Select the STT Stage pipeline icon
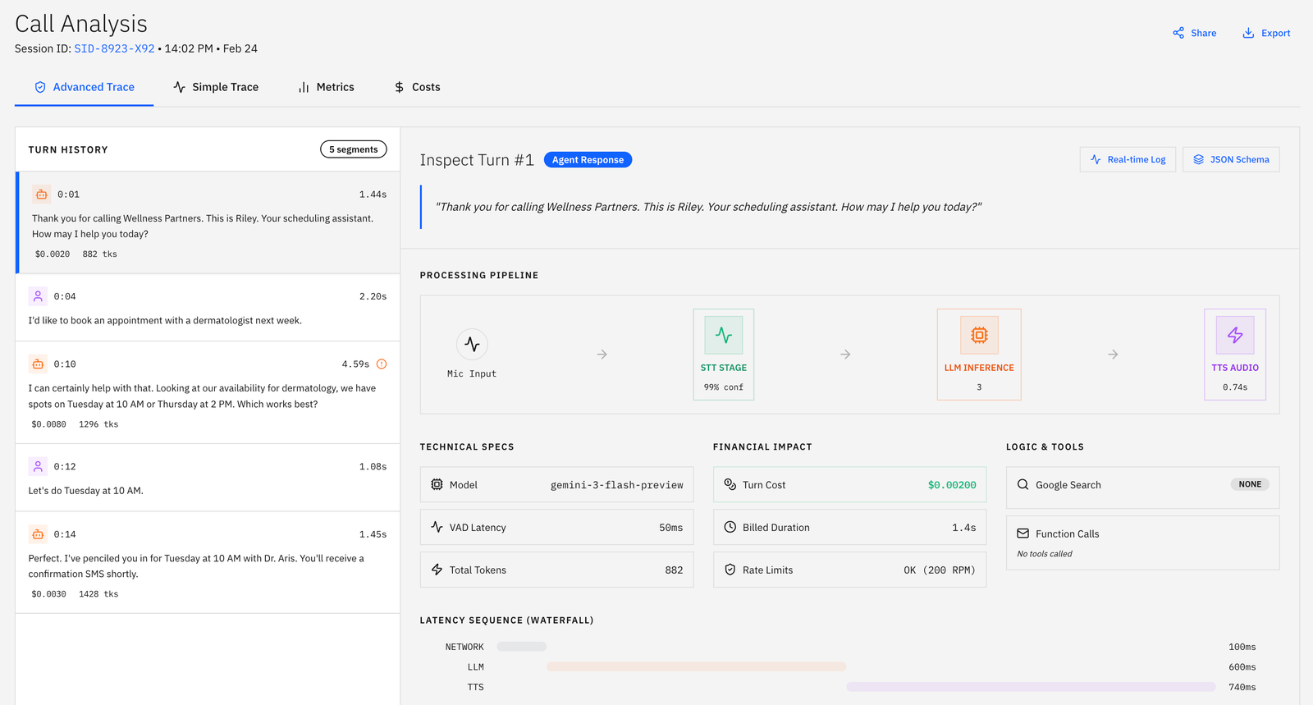 point(724,335)
